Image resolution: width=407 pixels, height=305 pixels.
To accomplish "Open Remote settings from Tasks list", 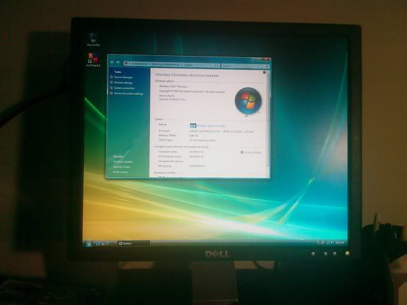I will [123, 83].
